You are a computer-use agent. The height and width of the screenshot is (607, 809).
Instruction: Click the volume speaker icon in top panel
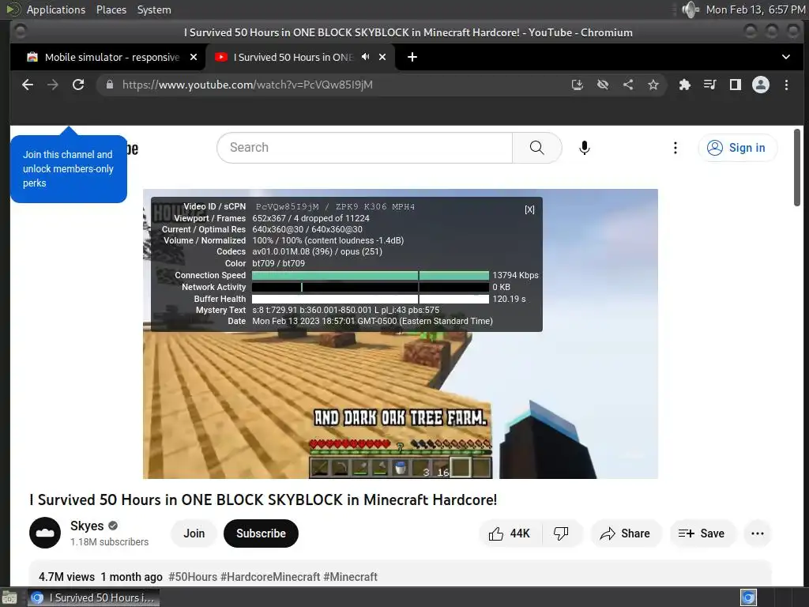coord(690,9)
